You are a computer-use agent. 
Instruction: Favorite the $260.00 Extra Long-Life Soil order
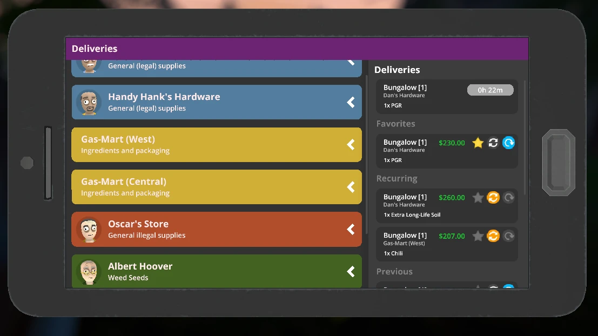click(478, 198)
